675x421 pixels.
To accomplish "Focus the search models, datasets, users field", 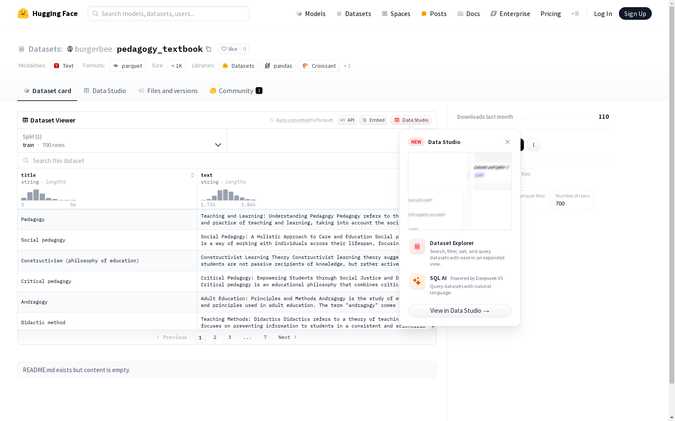I will point(169,13).
